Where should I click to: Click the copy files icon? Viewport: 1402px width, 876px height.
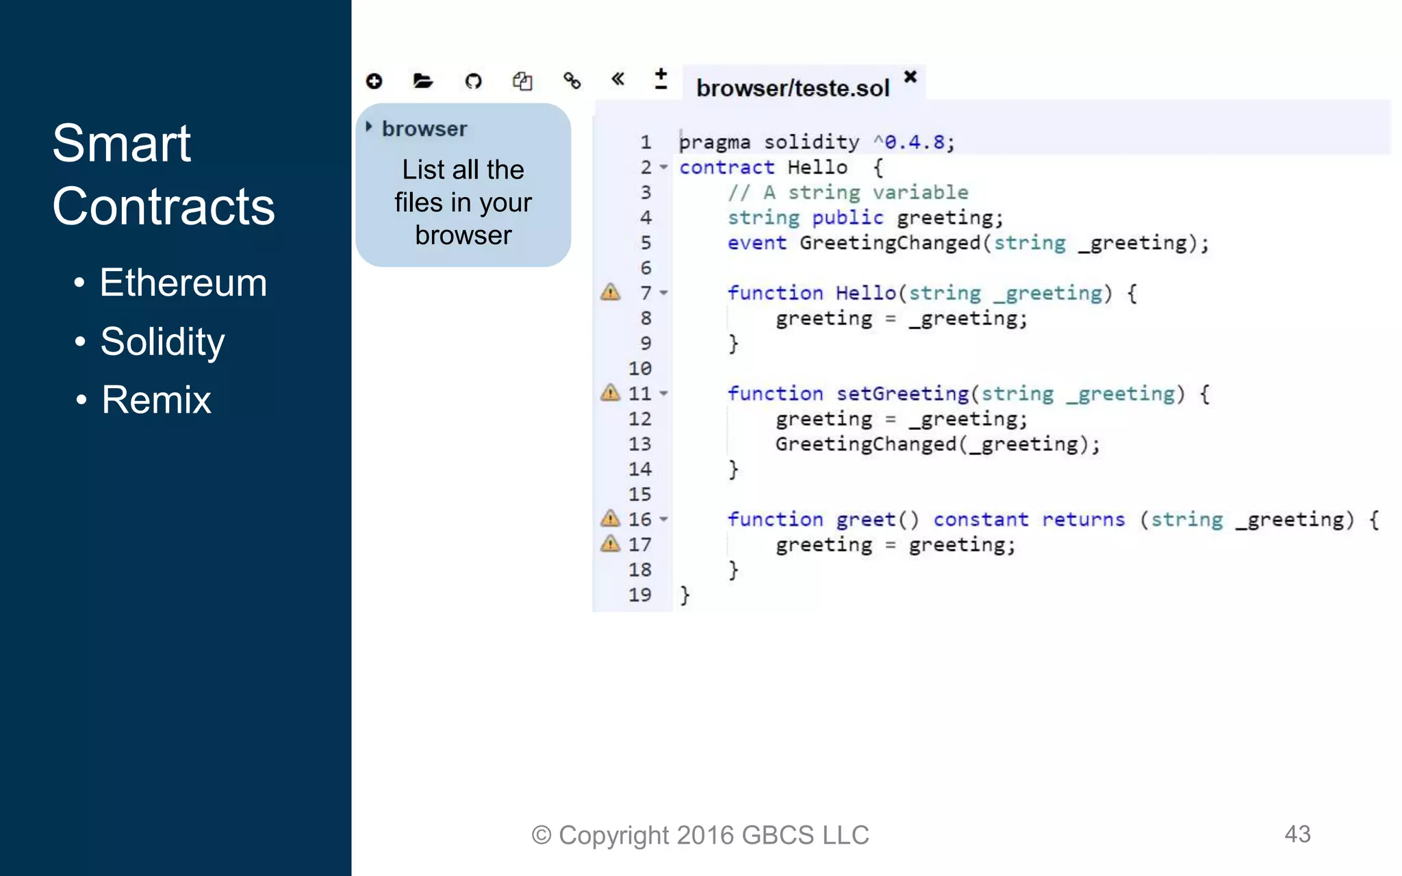[x=522, y=81]
